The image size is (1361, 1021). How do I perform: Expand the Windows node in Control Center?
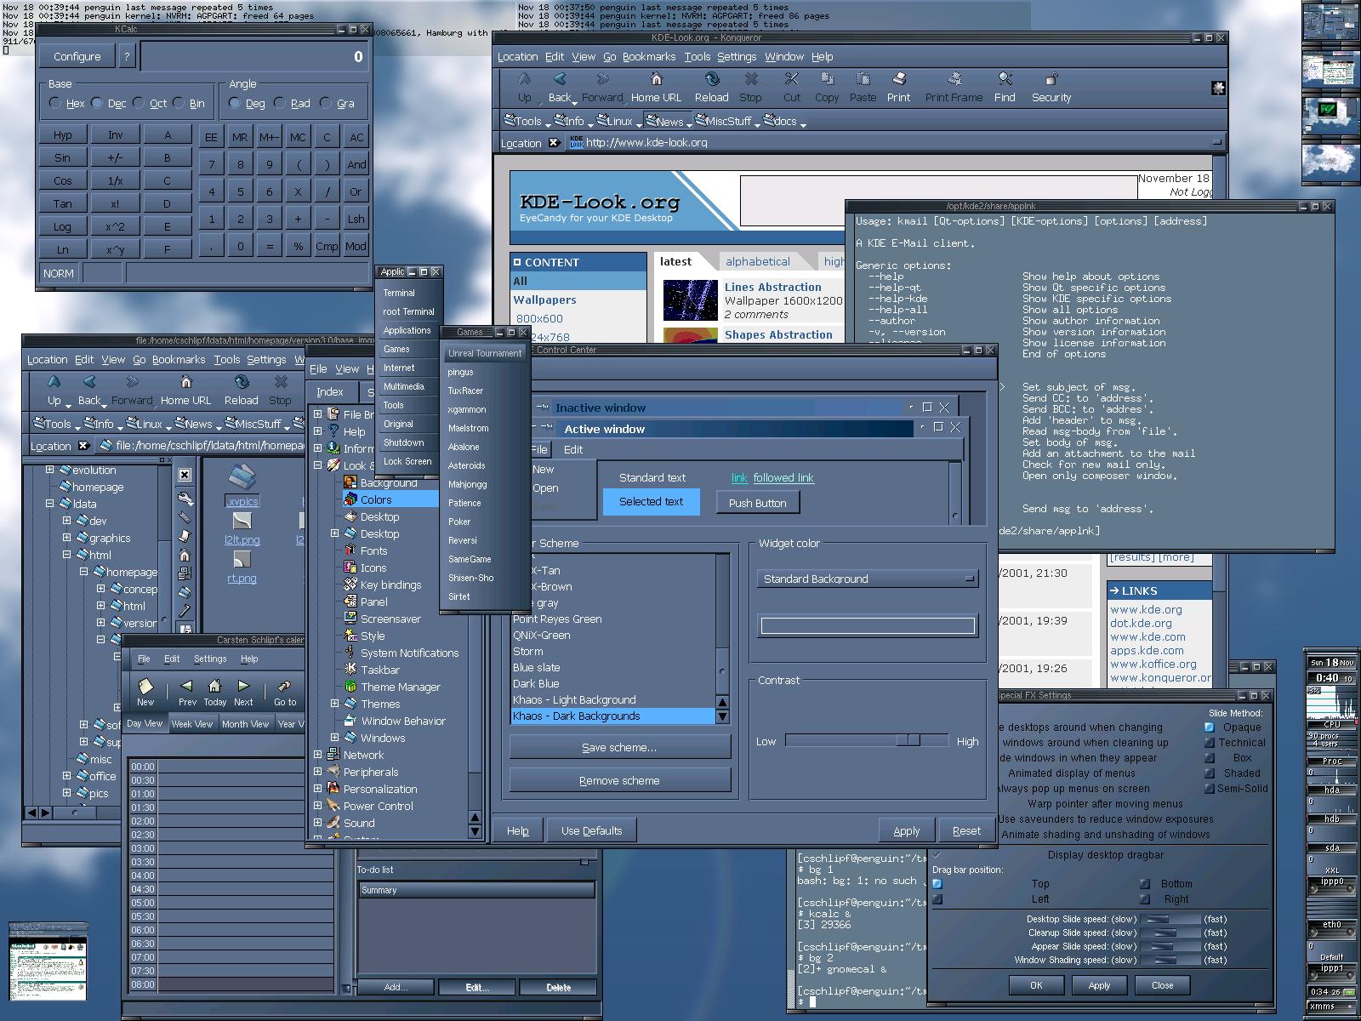coord(335,738)
